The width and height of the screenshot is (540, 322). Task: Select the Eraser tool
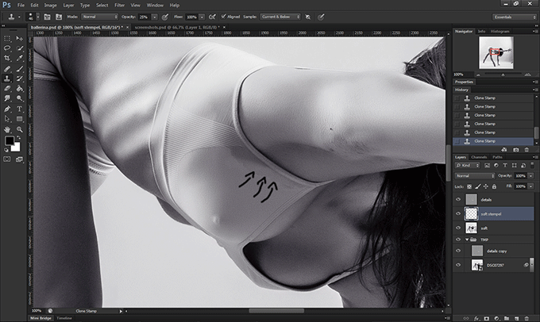click(7, 88)
